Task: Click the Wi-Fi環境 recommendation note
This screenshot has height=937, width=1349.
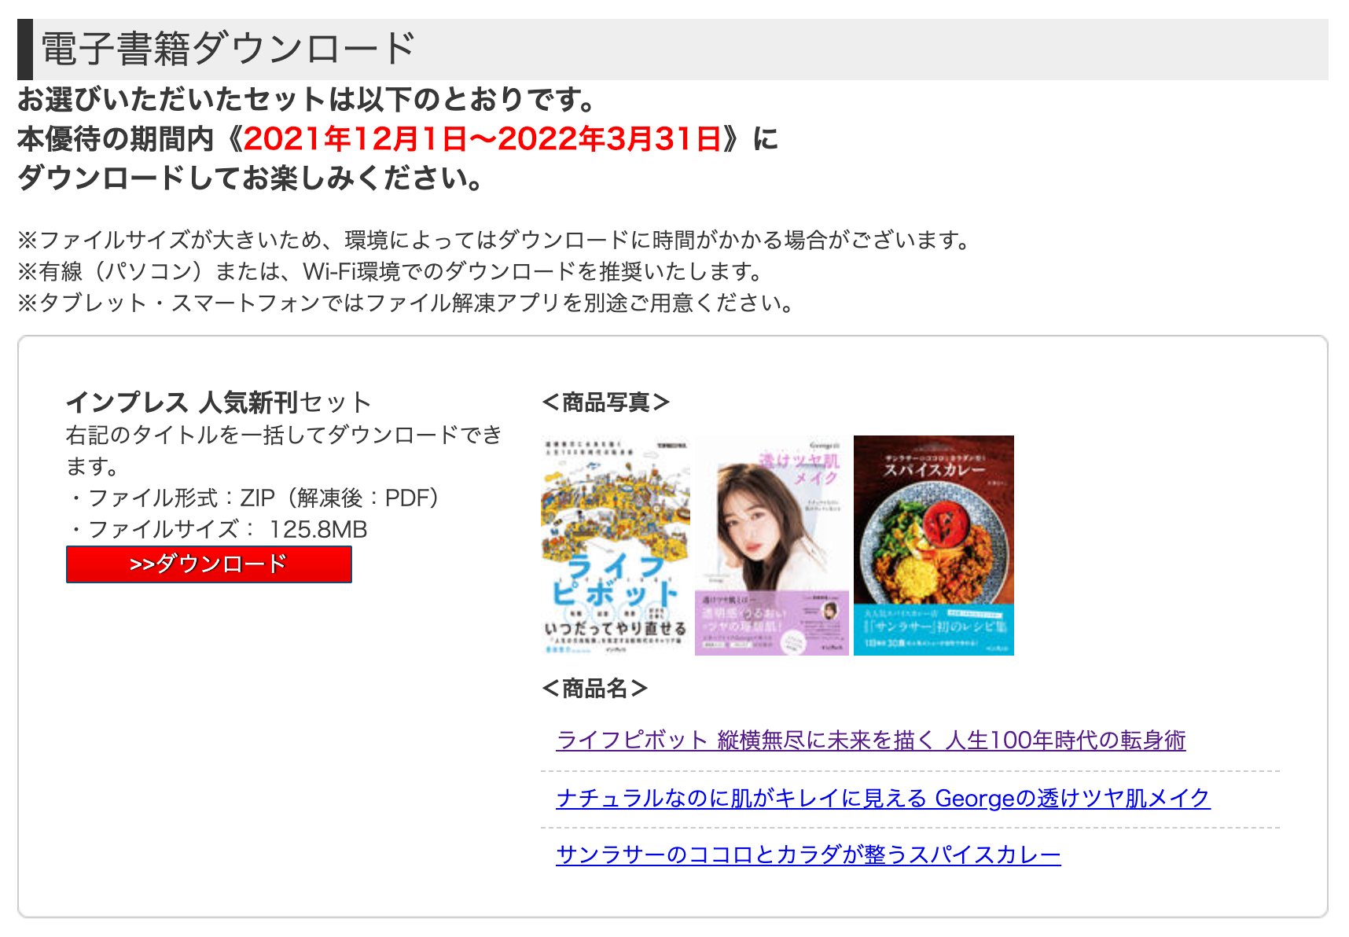Action: [x=391, y=272]
